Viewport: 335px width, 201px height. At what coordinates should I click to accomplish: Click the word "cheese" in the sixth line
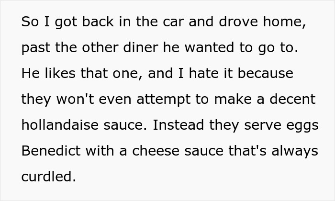coord(156,151)
